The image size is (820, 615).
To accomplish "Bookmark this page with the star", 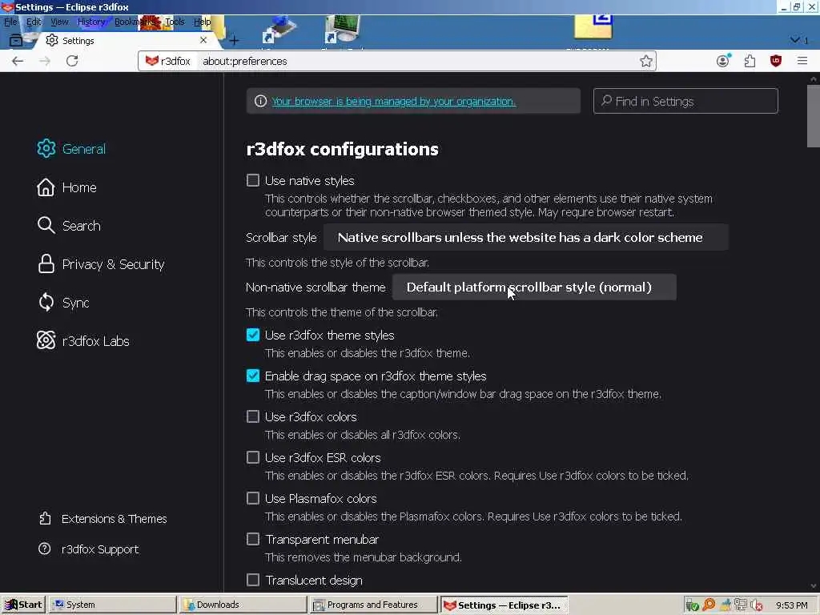I will coord(646,61).
